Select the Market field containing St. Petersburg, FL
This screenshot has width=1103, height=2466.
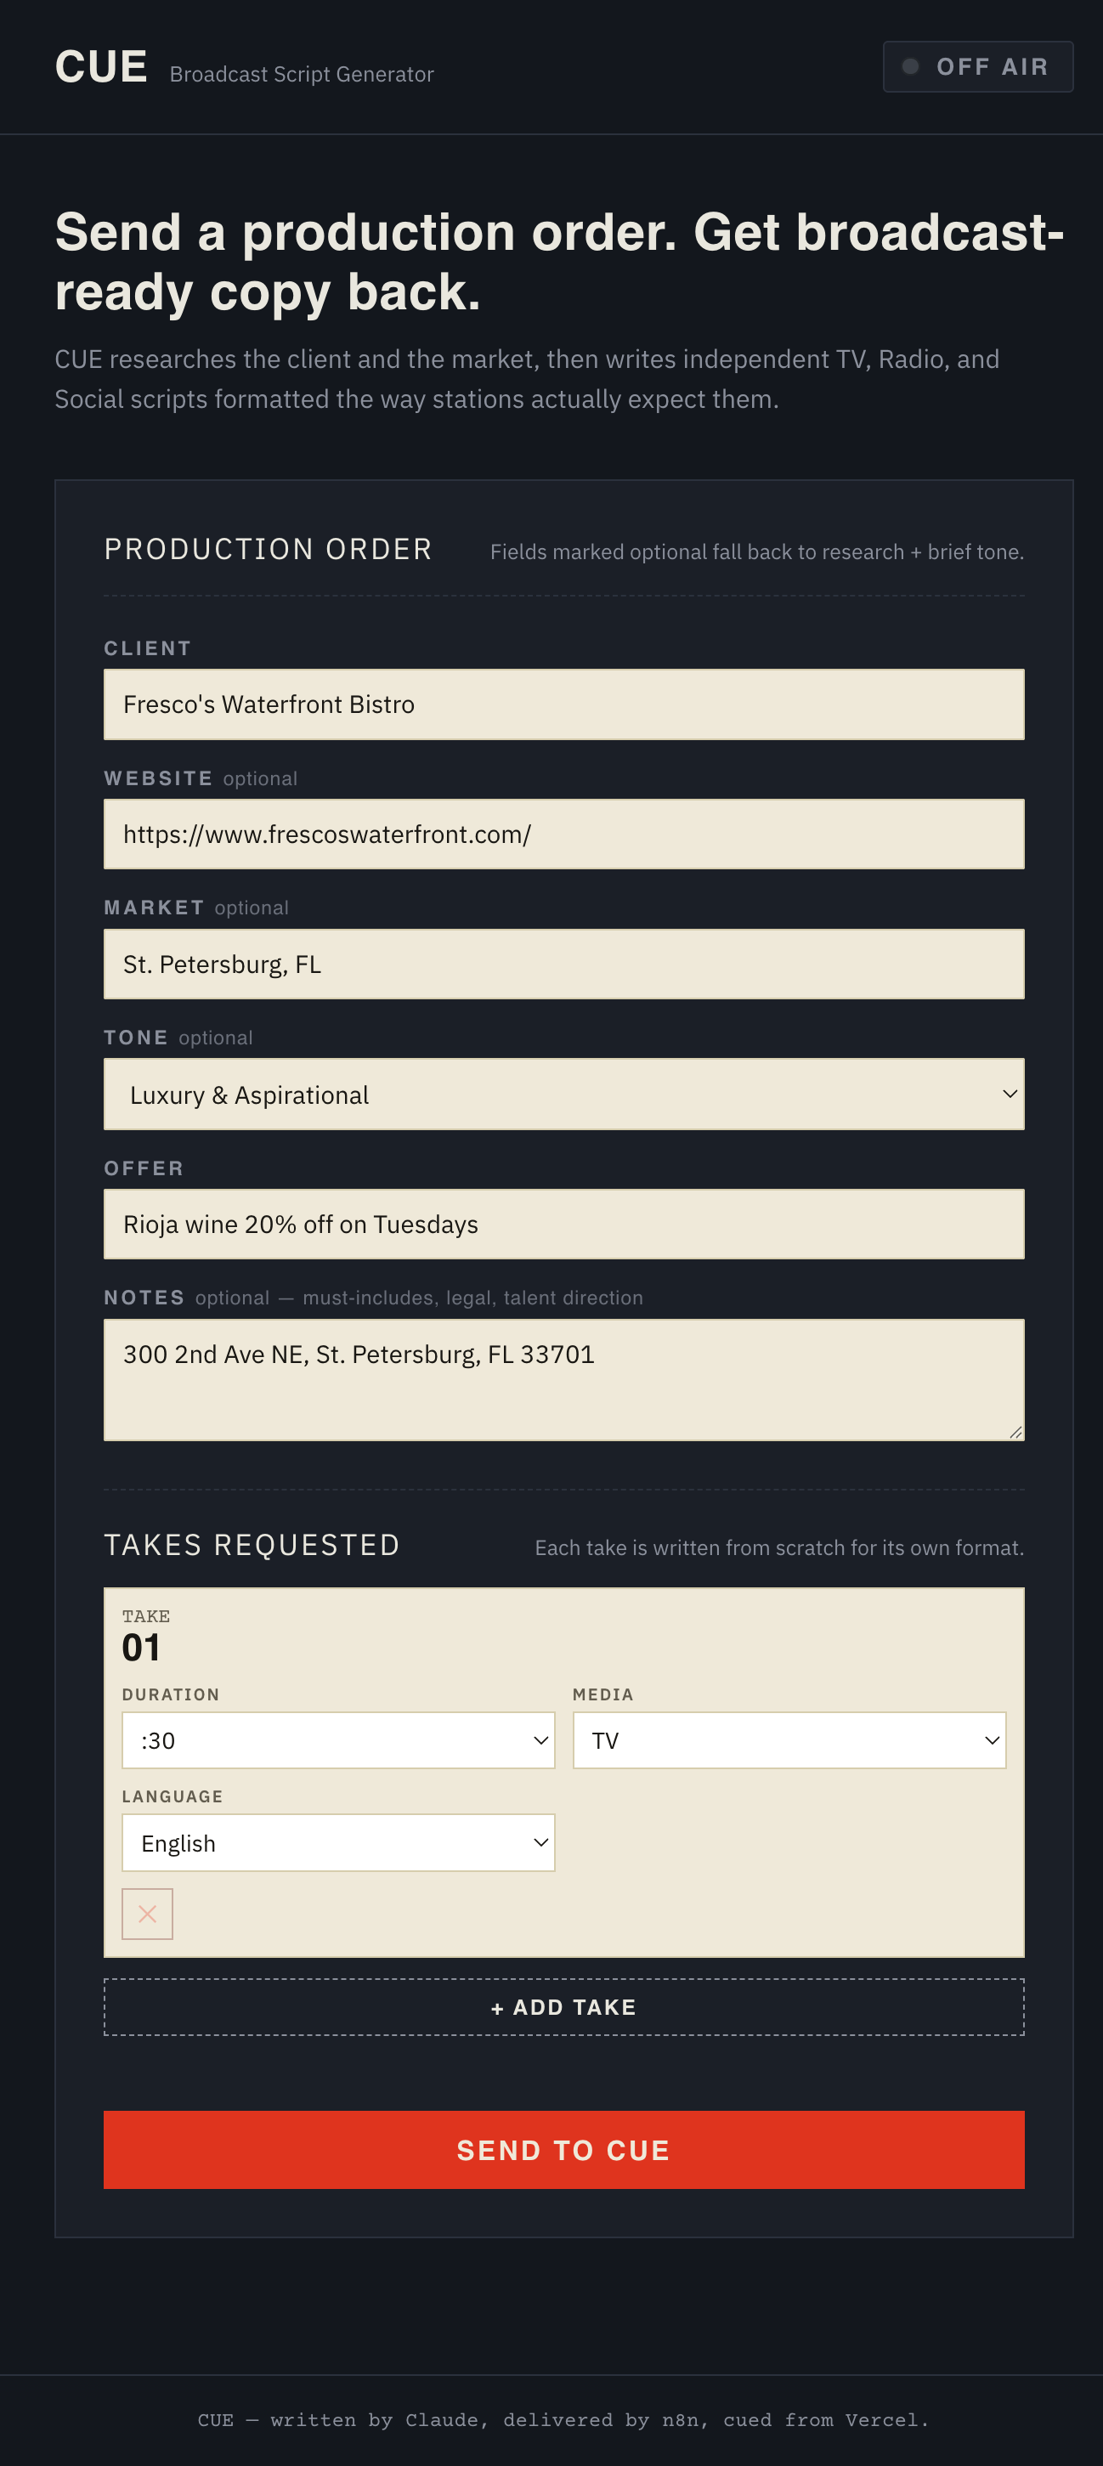[564, 964]
